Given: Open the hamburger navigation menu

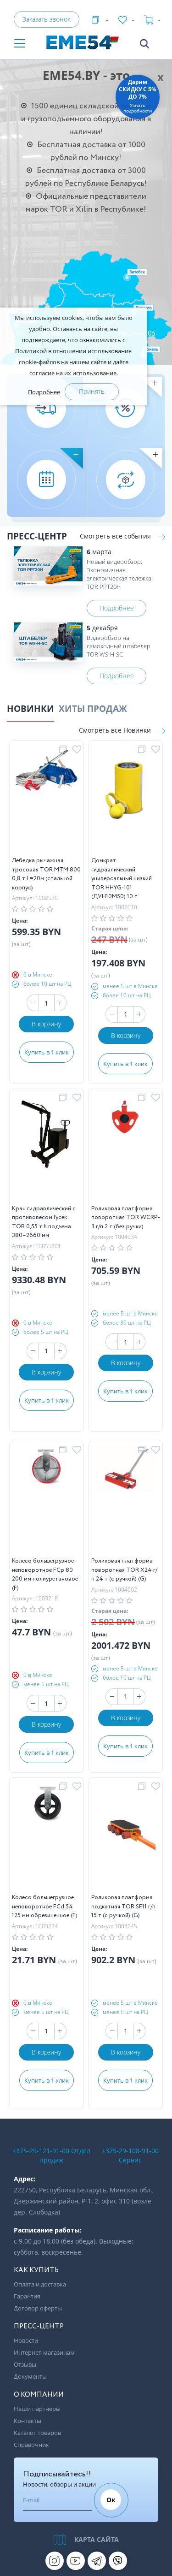Looking at the screenshot, I should [19, 43].
